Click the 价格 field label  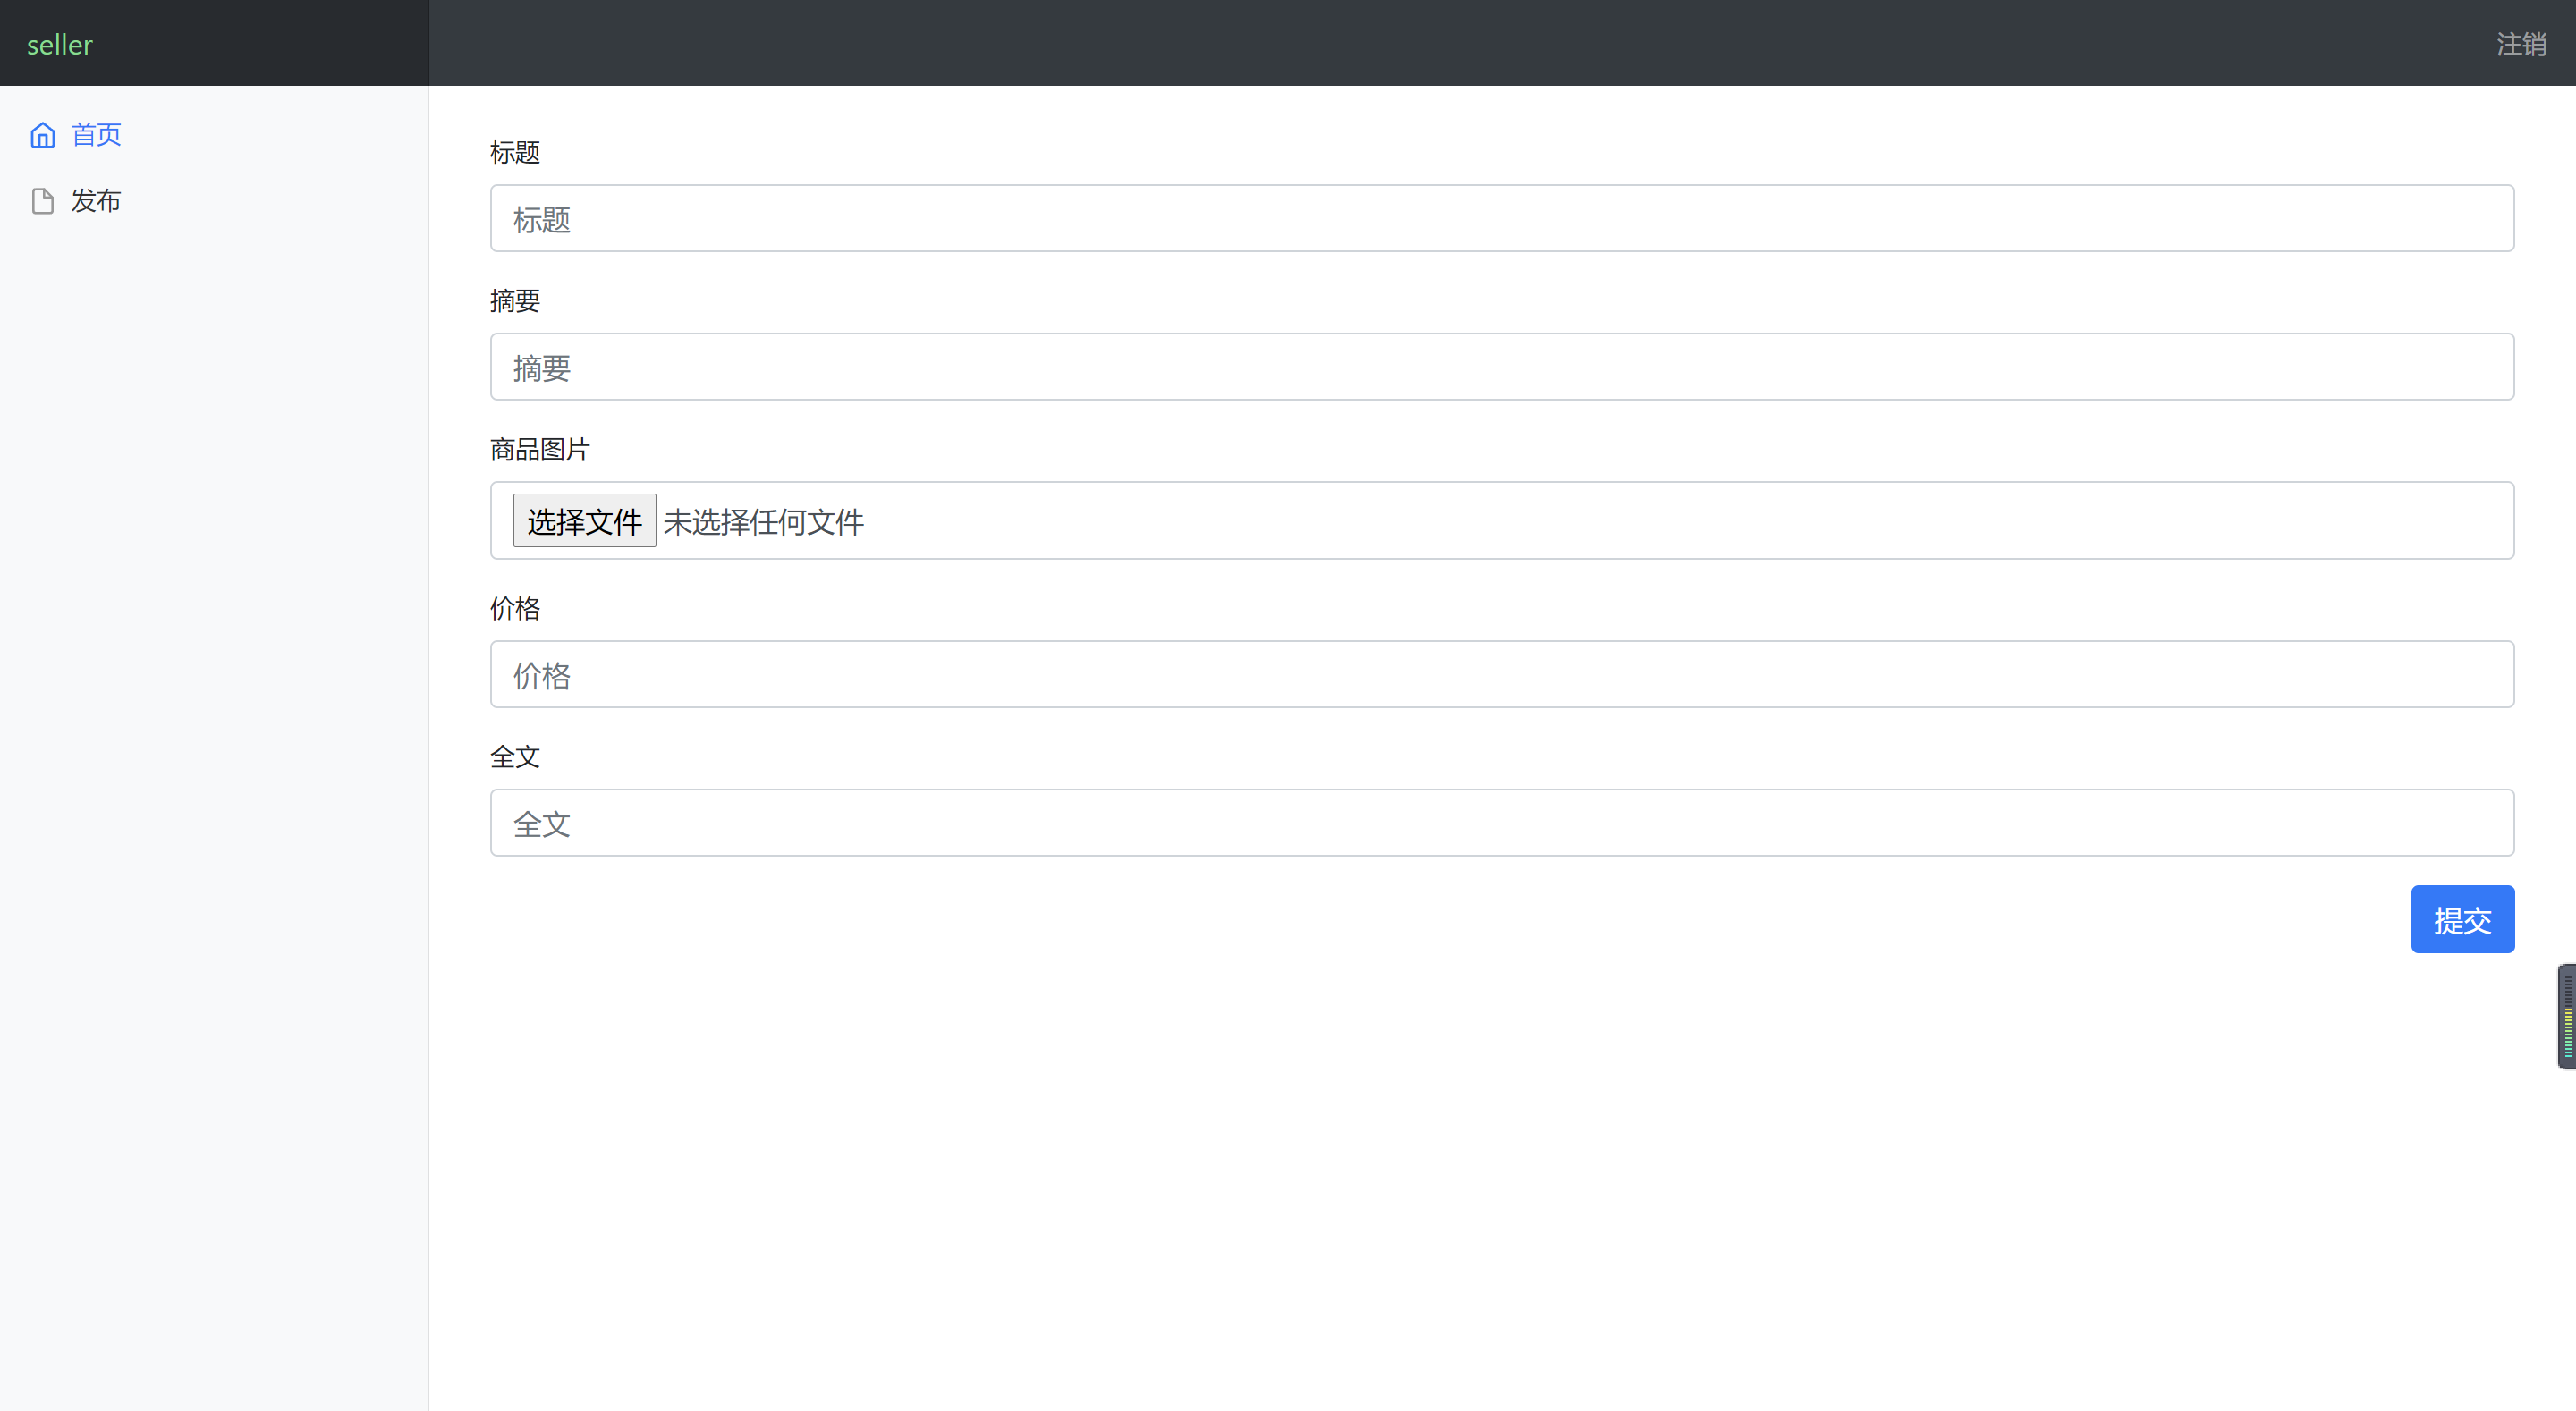pos(514,608)
